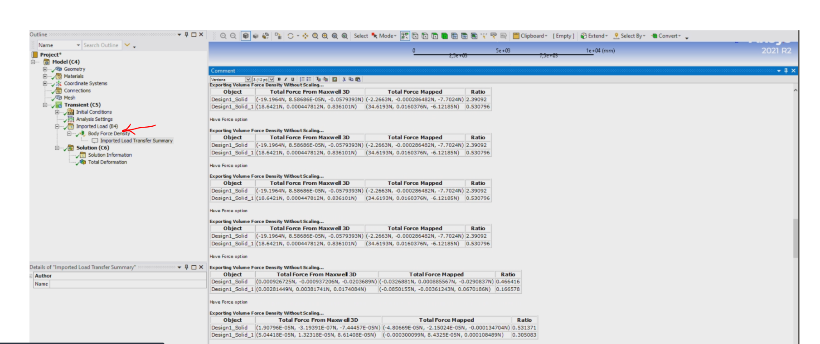Pin the Comment panel

(x=786, y=71)
